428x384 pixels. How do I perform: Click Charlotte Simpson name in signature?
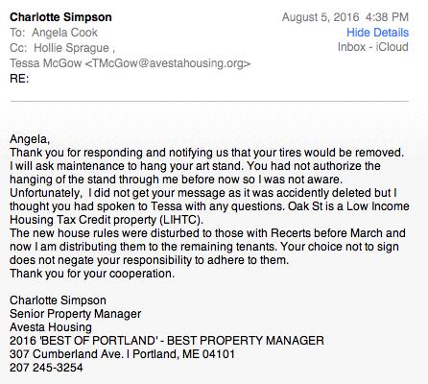(x=58, y=300)
